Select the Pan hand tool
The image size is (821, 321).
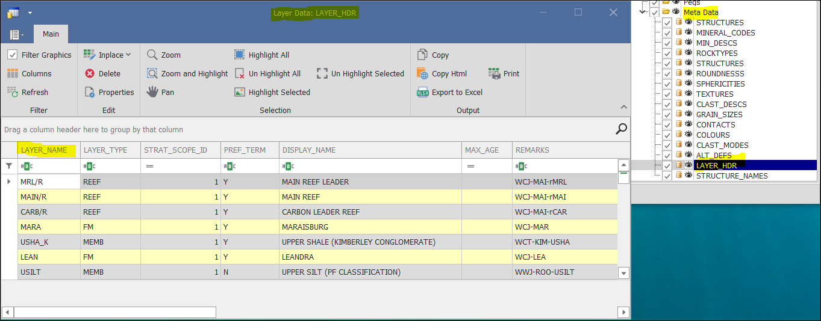(152, 92)
